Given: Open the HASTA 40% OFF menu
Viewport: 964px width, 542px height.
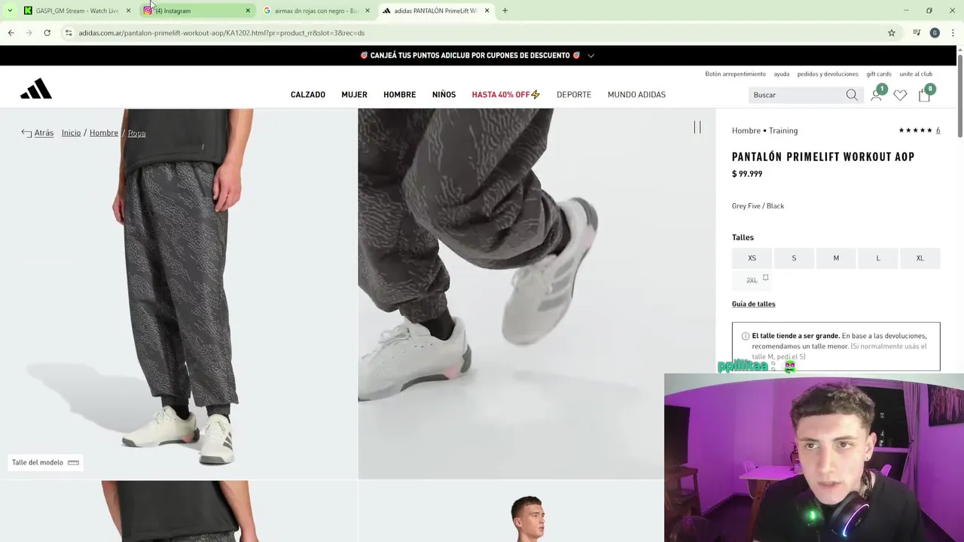Looking at the screenshot, I should [506, 95].
